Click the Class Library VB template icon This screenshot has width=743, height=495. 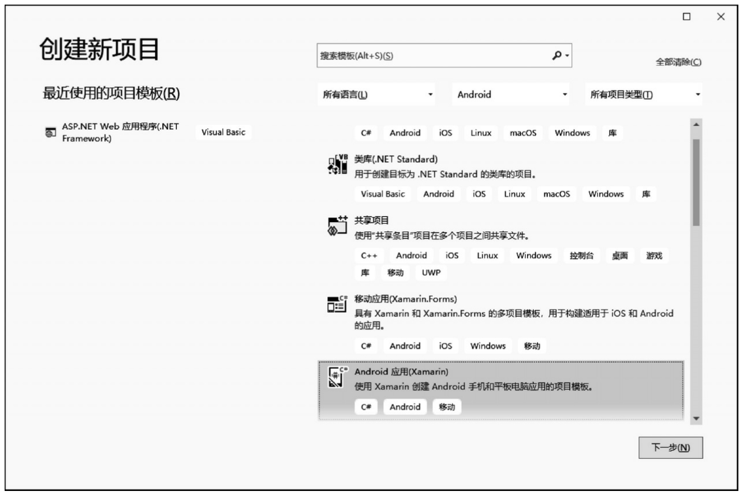pos(338,165)
